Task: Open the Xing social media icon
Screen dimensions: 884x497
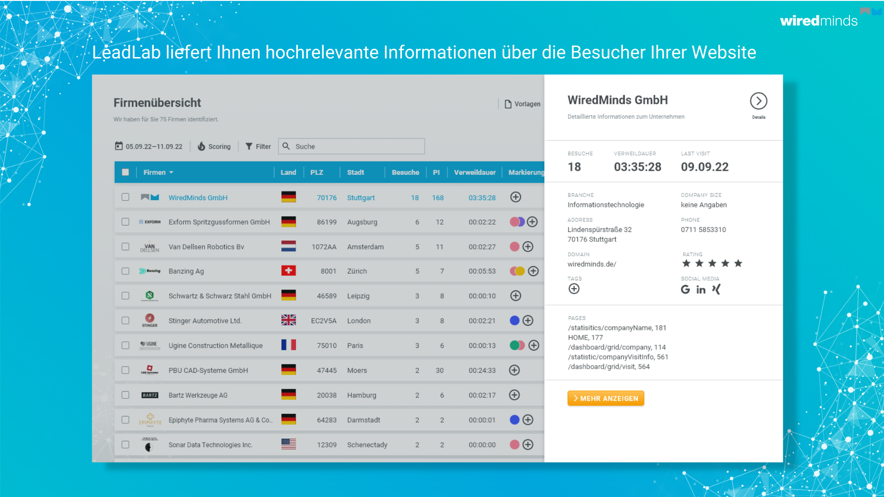Action: [x=716, y=289]
